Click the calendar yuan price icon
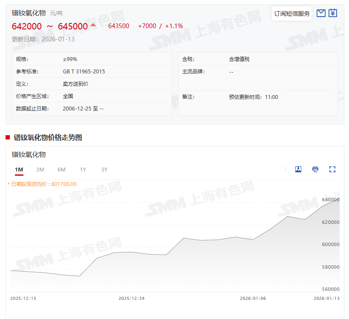The width and height of the screenshot is (349, 319). (333, 13)
